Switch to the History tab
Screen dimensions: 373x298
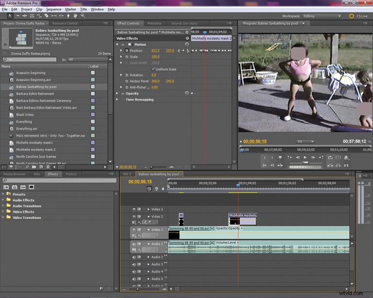71,174
